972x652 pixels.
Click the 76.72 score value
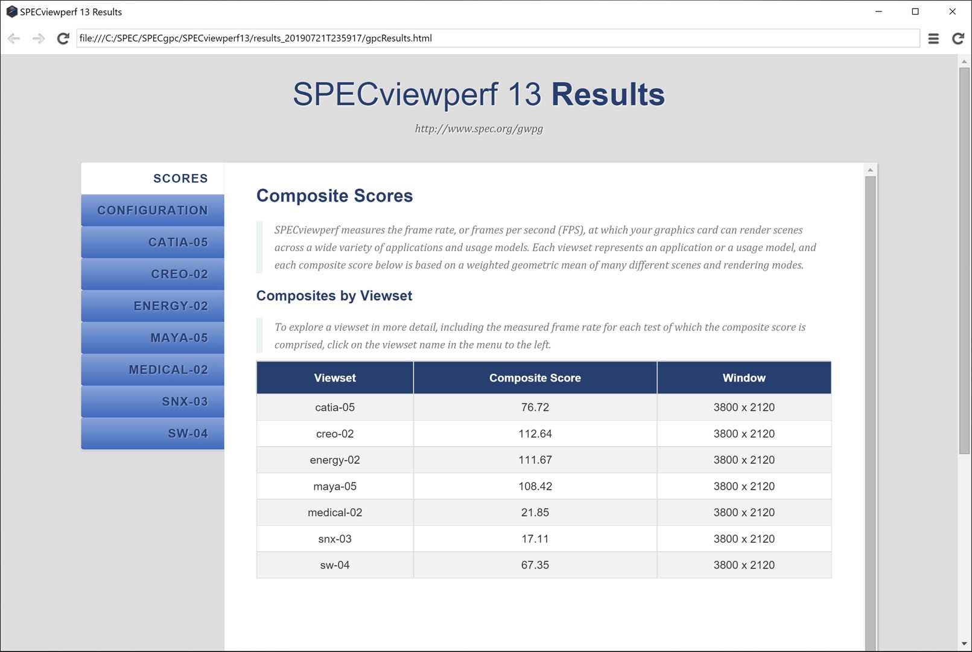tap(535, 407)
